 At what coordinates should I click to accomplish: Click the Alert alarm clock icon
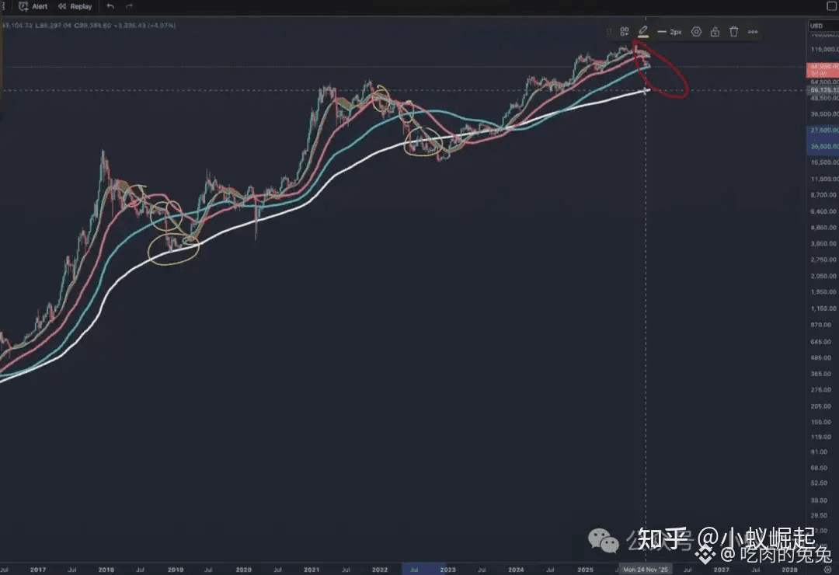tap(23, 6)
